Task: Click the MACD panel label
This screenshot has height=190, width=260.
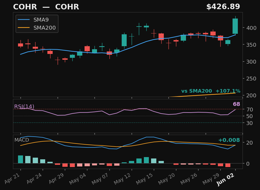Action: coord(22,140)
